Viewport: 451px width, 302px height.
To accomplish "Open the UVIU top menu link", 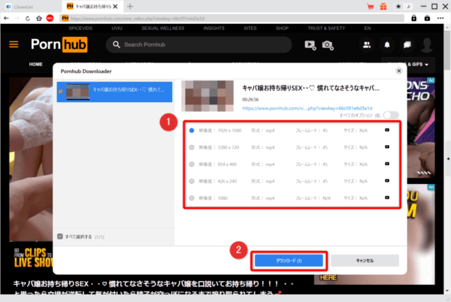I will (117, 28).
